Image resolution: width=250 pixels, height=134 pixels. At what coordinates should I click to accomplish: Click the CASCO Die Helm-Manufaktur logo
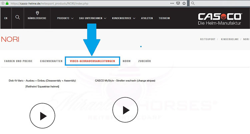point(220,19)
